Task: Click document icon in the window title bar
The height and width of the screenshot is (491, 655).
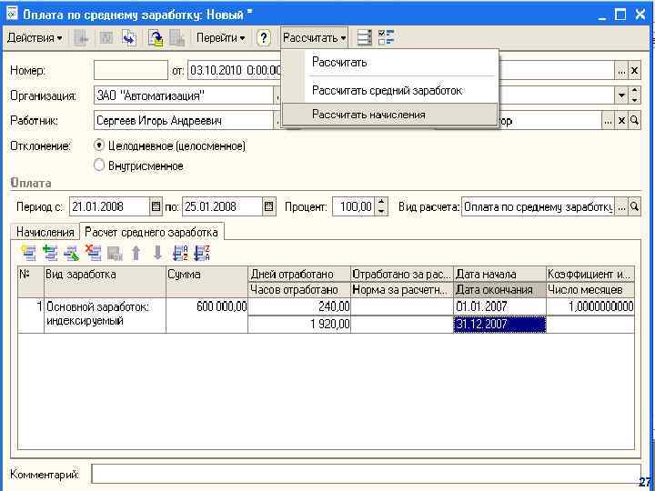Action: pos(12,14)
